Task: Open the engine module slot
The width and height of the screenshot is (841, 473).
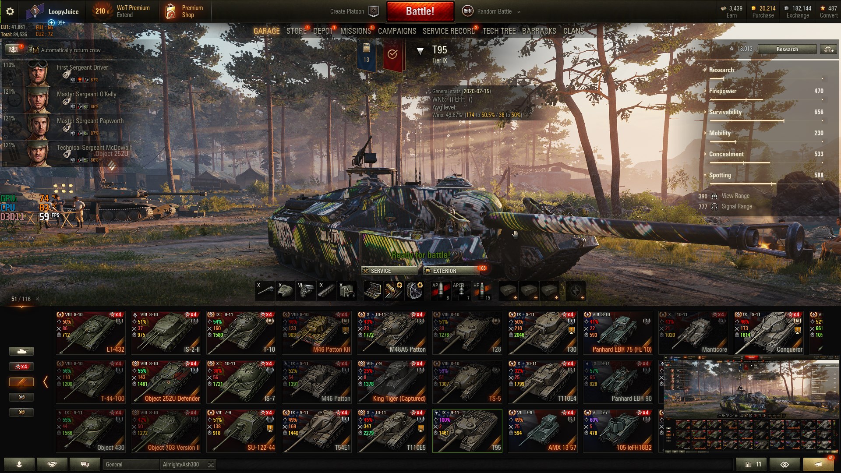Action: coord(306,291)
